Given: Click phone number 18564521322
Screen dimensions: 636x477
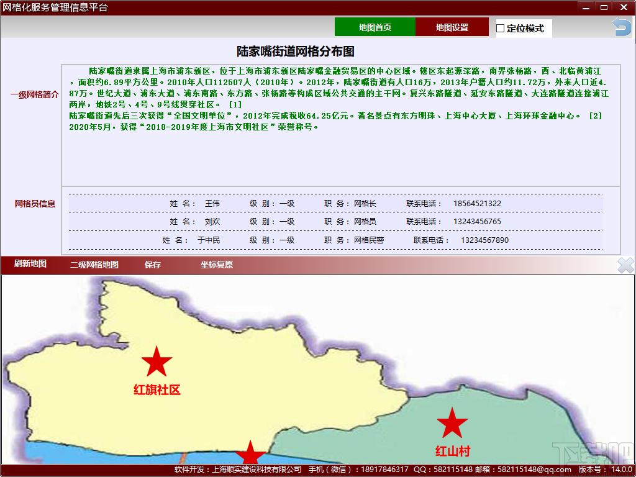Looking at the screenshot, I should pyautogui.click(x=477, y=204).
